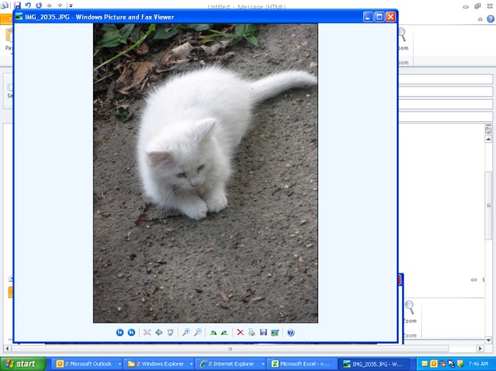Screen dimensions: 496x371
Task: Open Picture Viewer help
Action: coord(290,332)
